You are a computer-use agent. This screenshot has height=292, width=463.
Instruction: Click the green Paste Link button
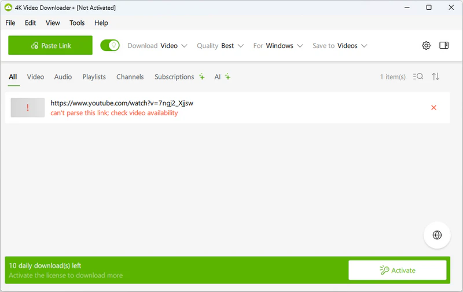[x=50, y=45]
